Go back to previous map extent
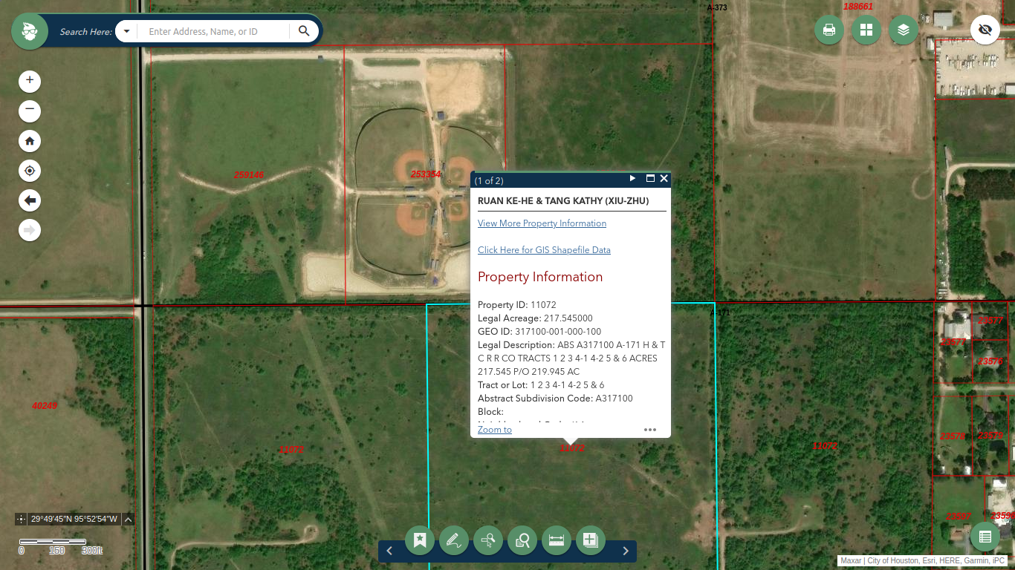Screen dimensions: 1015x570 point(30,200)
